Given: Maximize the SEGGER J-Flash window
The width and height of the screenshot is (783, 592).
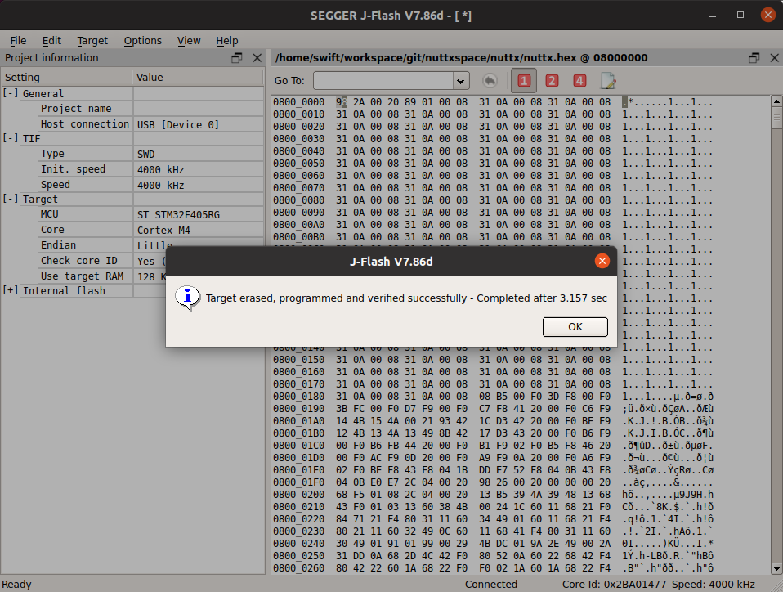Looking at the screenshot, I should (740, 16).
